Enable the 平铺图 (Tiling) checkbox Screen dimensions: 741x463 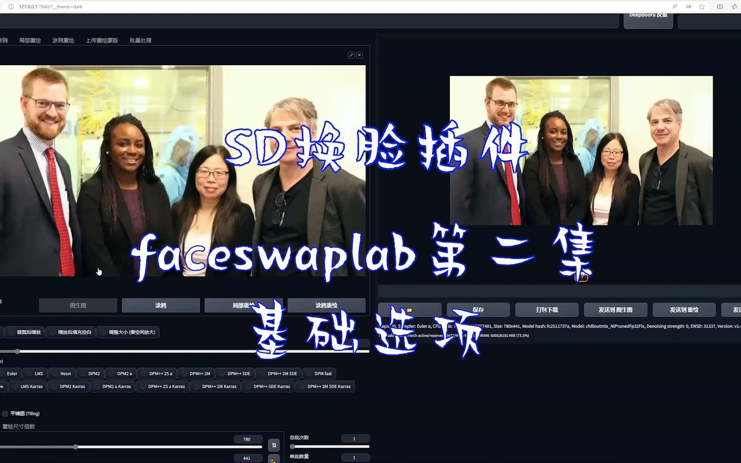click(x=5, y=413)
